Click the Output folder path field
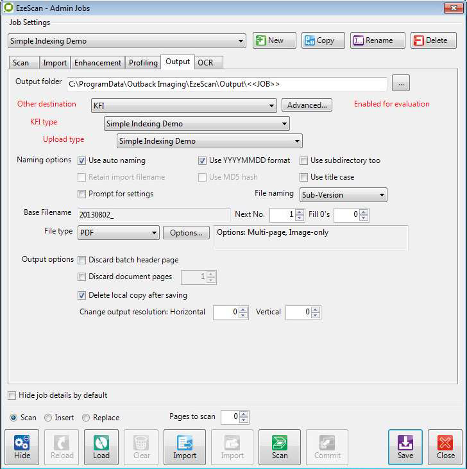467x469 pixels. pos(227,84)
